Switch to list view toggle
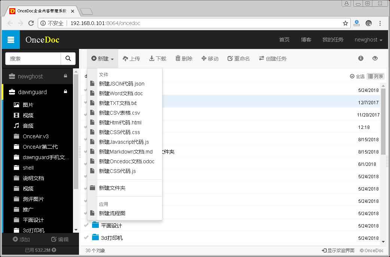 pyautogui.click(x=375, y=76)
